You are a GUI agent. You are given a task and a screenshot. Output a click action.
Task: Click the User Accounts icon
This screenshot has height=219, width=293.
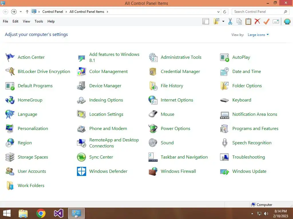click(x=10, y=171)
